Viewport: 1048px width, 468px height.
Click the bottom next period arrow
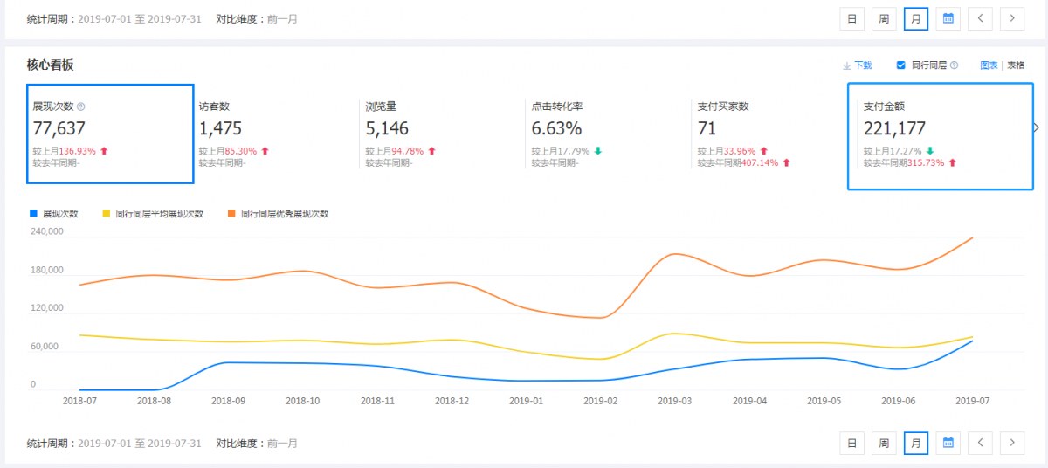1012,443
